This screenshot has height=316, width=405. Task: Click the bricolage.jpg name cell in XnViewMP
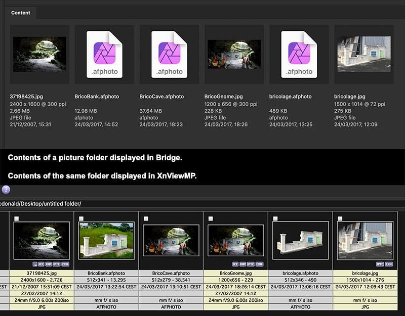coord(365,273)
